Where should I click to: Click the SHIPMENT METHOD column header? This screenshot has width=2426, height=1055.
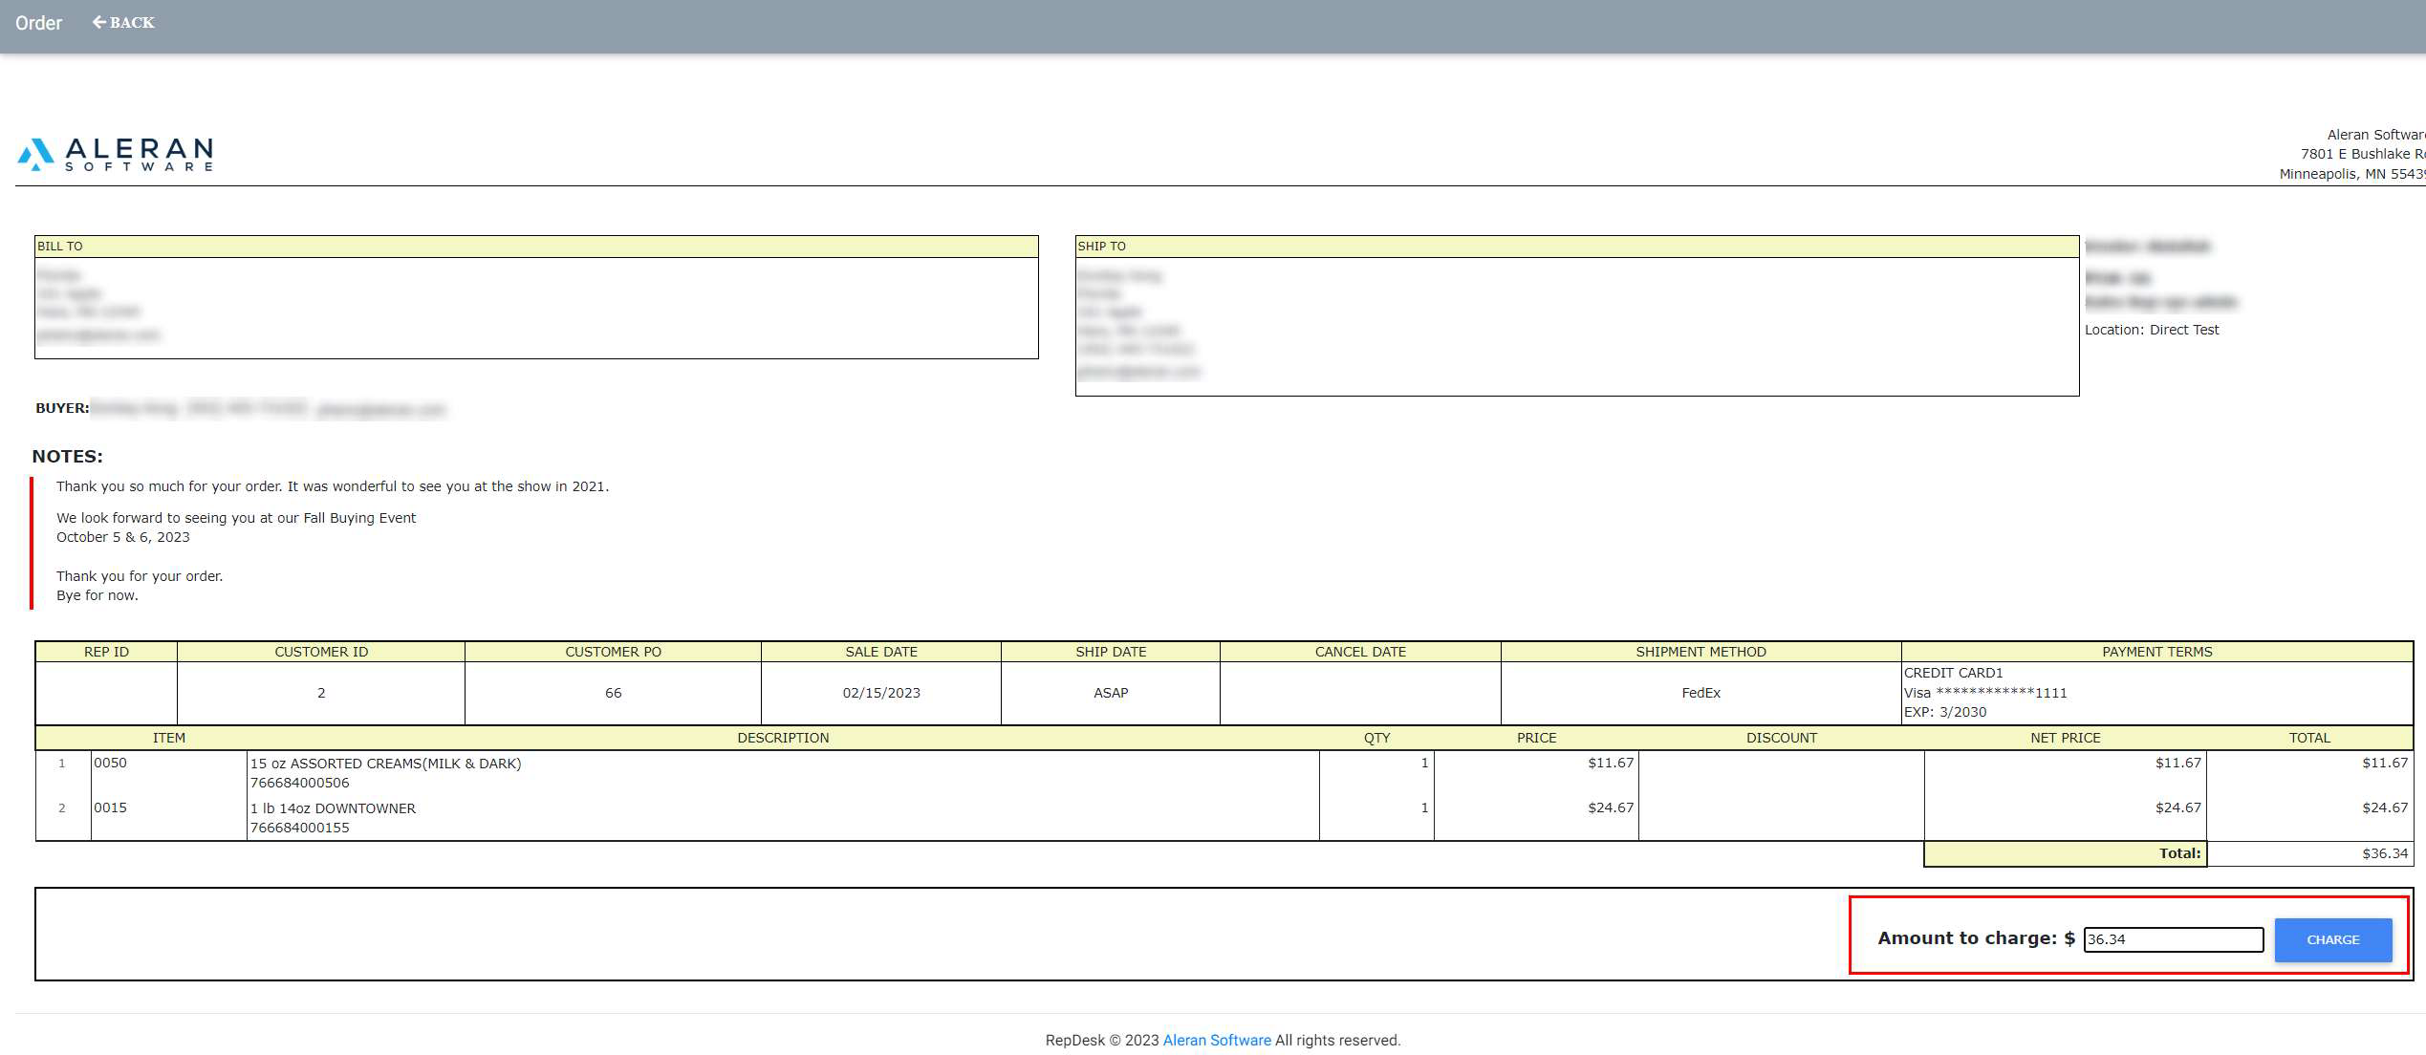click(x=1700, y=652)
